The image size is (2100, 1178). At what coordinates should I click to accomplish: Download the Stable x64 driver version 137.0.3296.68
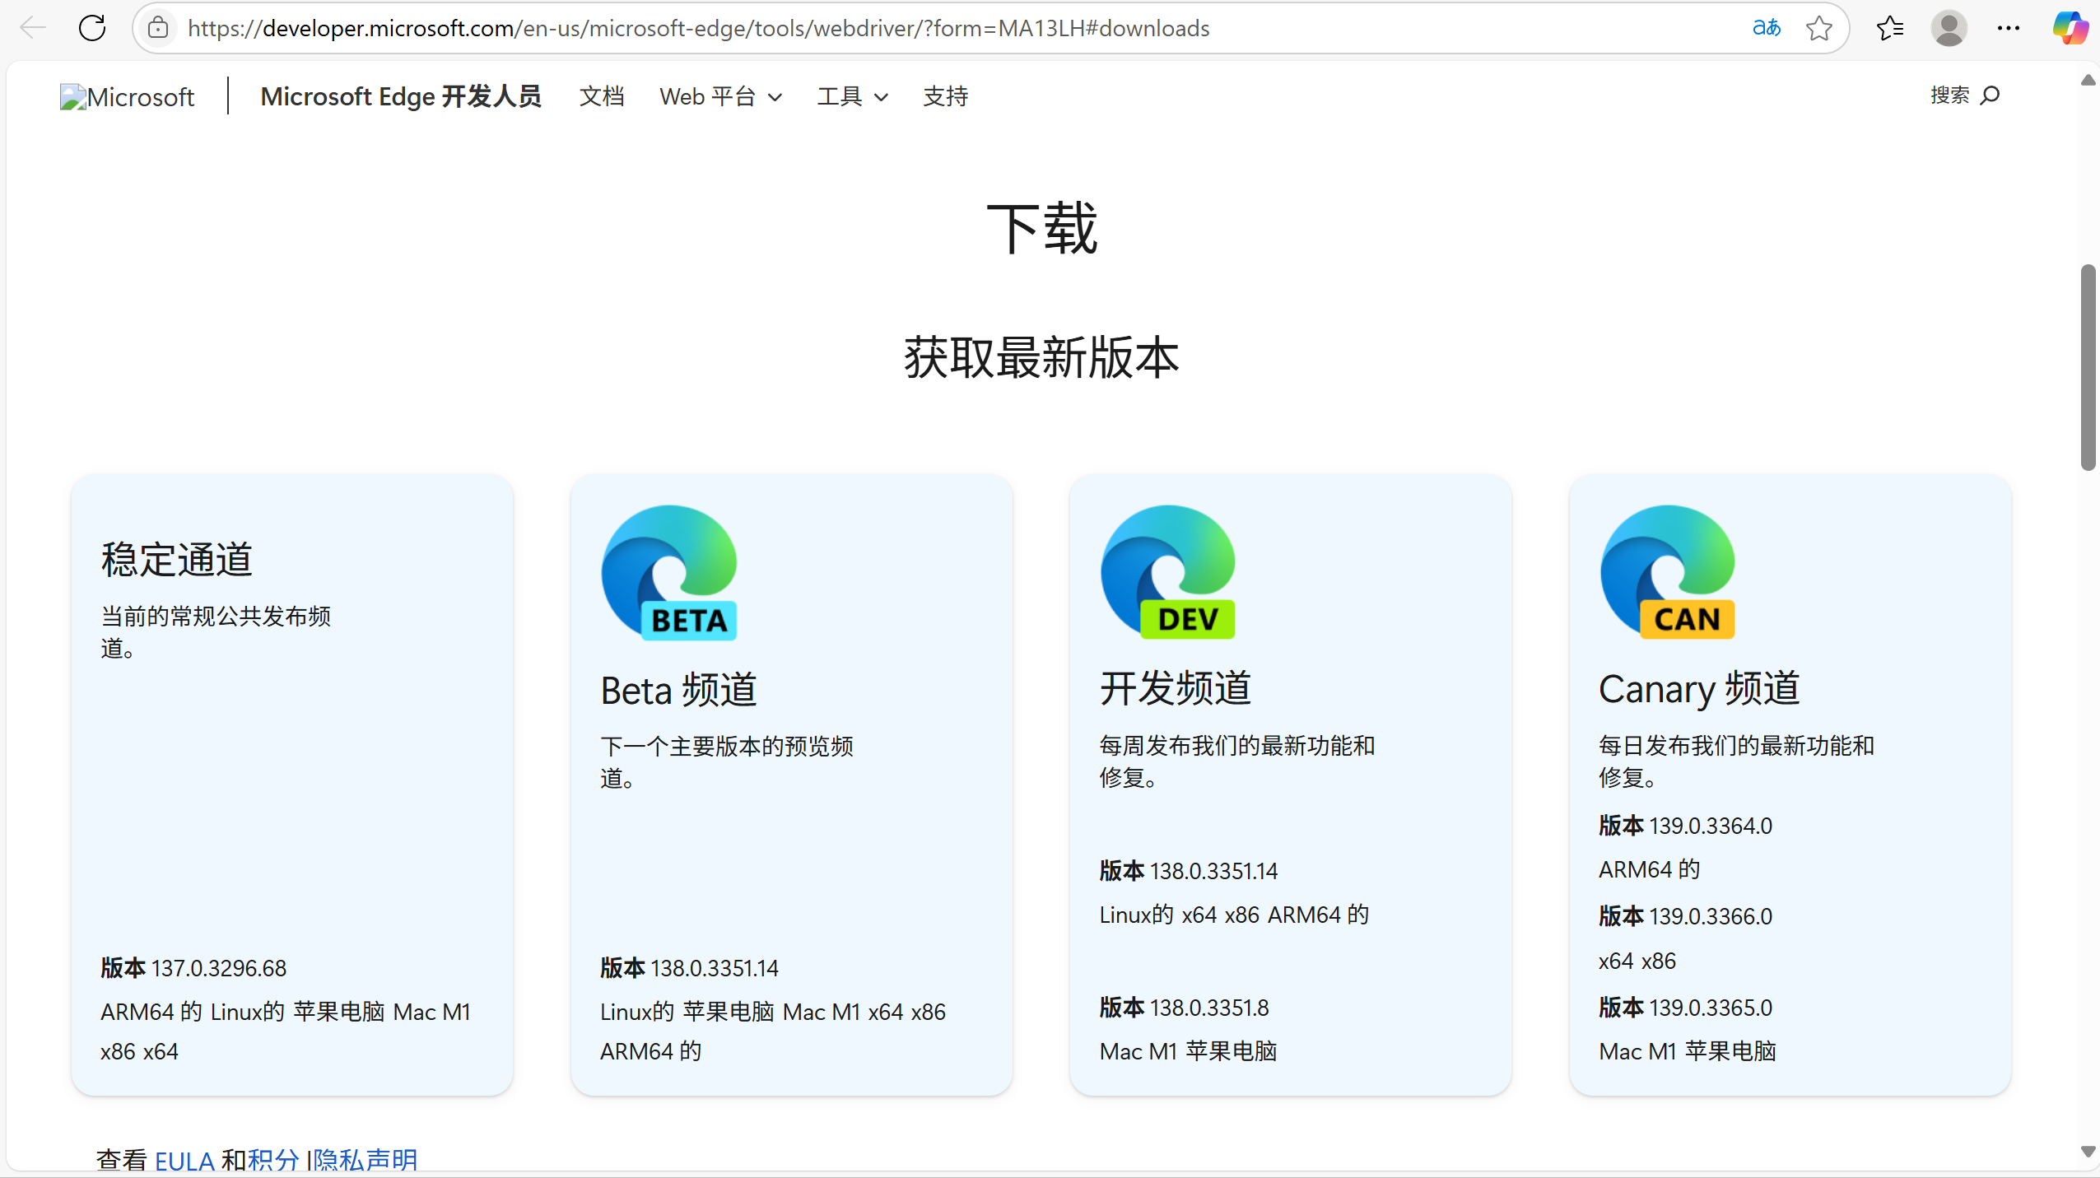(161, 1051)
